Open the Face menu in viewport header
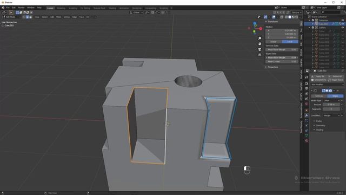This screenshot has height=195, width=346. 82,17
